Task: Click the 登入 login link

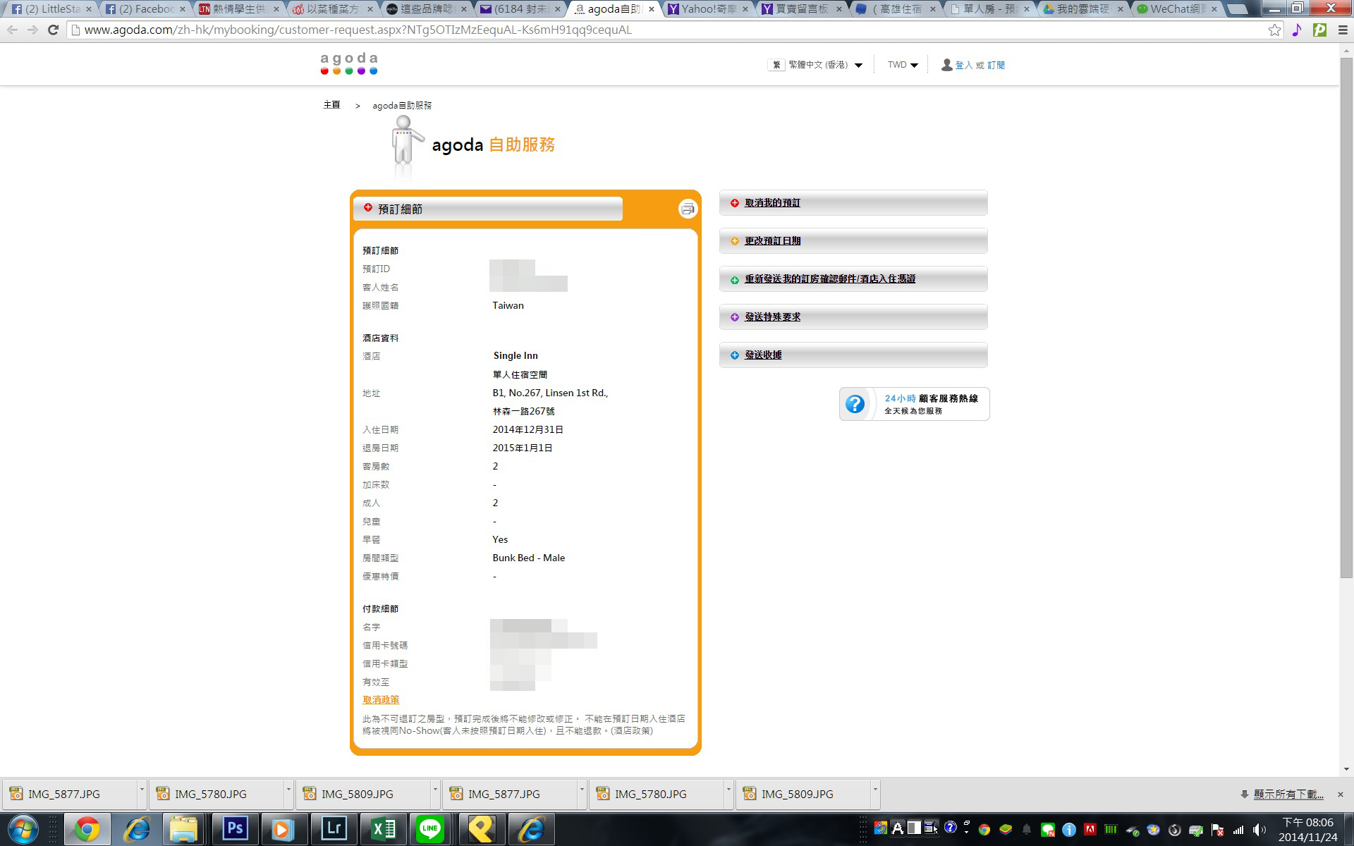Action: [x=963, y=65]
